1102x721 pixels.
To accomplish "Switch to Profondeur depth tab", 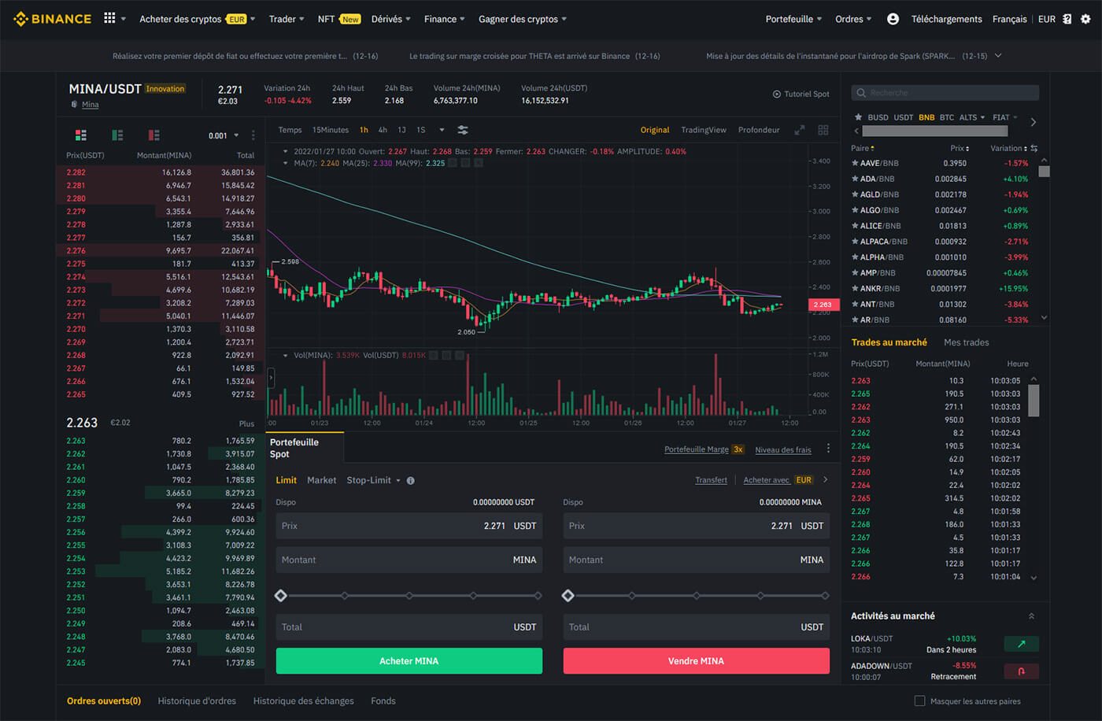I will [x=759, y=130].
